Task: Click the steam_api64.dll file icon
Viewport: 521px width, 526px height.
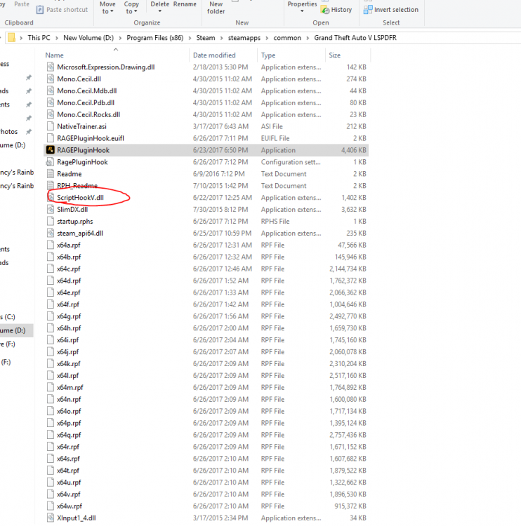Action: click(51, 233)
